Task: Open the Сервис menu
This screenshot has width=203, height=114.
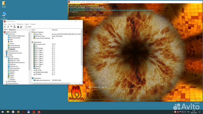Action: pos(27,24)
